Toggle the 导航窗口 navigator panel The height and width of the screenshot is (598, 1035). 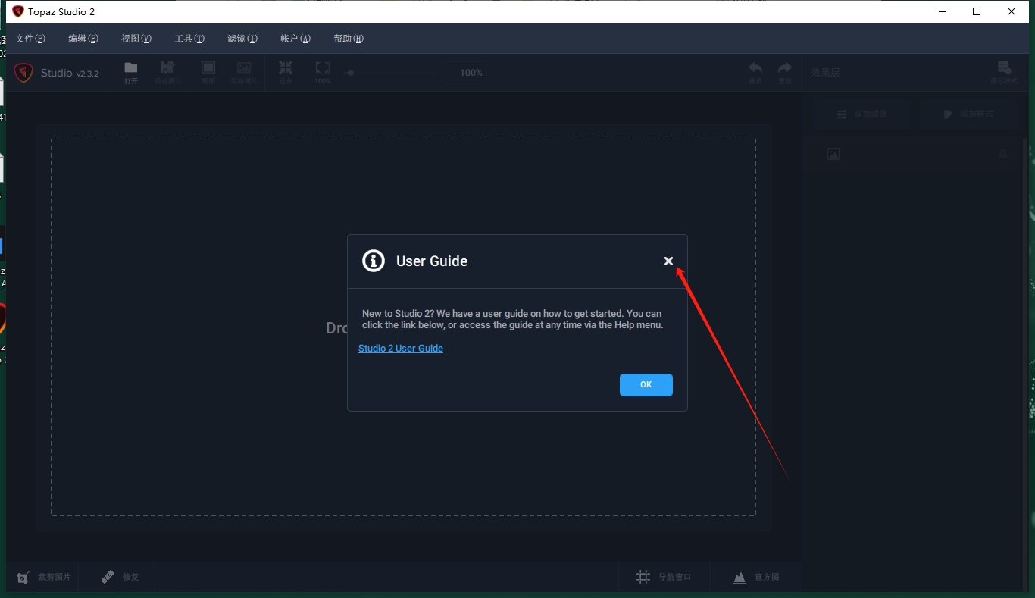[x=664, y=577]
